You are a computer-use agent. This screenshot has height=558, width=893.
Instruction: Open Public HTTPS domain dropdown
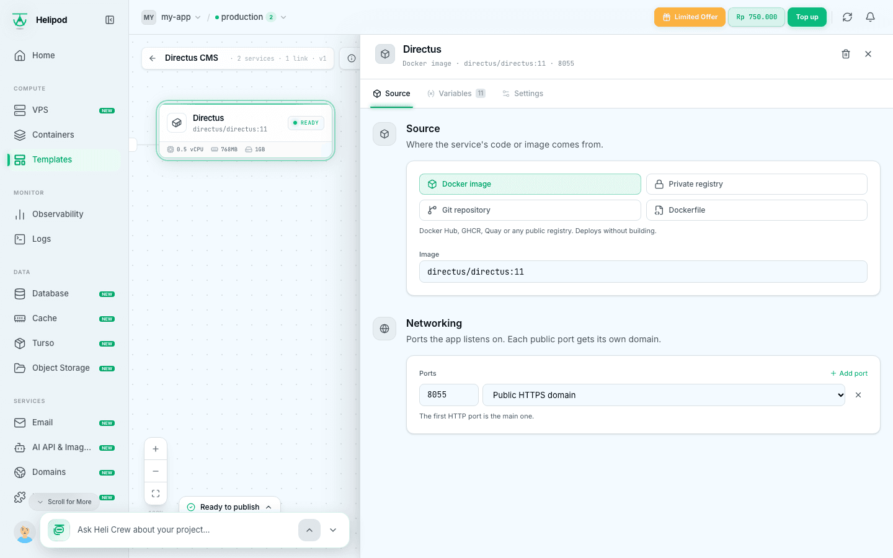(x=664, y=395)
